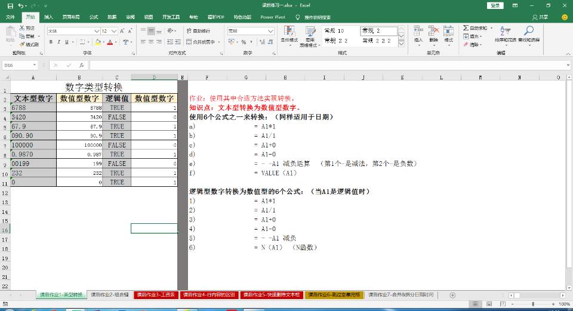Click the fill color paint bucket

coord(97,42)
